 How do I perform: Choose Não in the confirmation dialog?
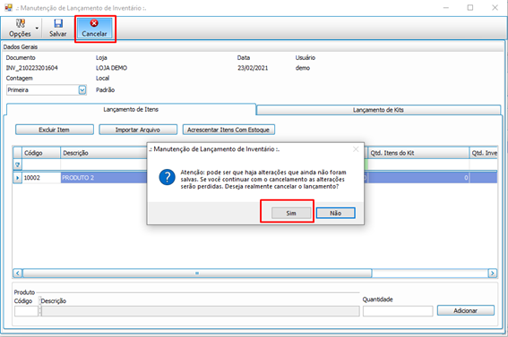click(336, 213)
